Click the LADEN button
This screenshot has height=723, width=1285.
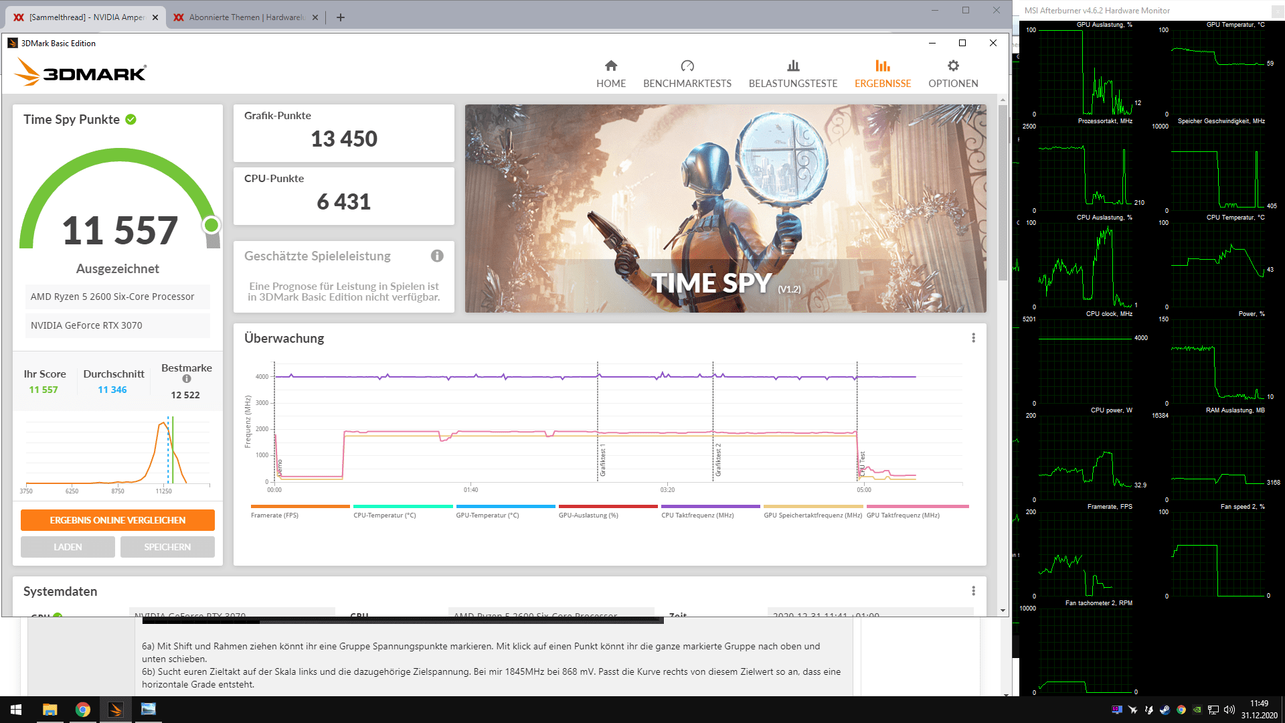68,547
